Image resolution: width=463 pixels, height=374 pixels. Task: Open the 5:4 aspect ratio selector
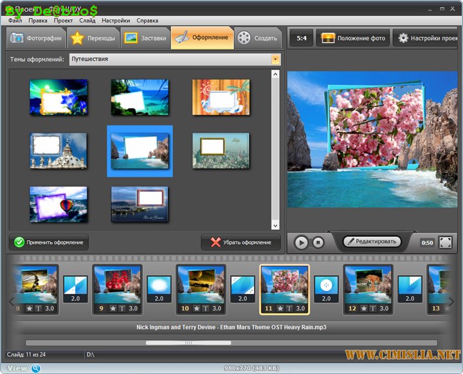pyautogui.click(x=301, y=38)
